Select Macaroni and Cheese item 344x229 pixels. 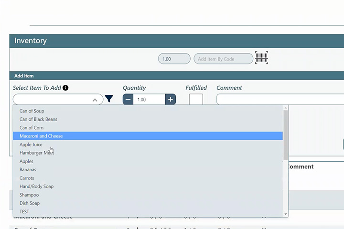(x=41, y=136)
